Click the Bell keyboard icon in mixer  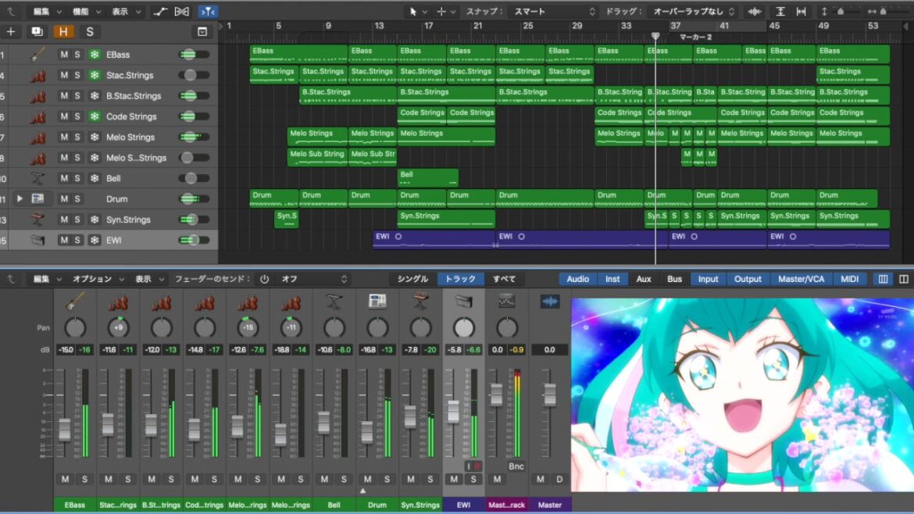click(334, 302)
